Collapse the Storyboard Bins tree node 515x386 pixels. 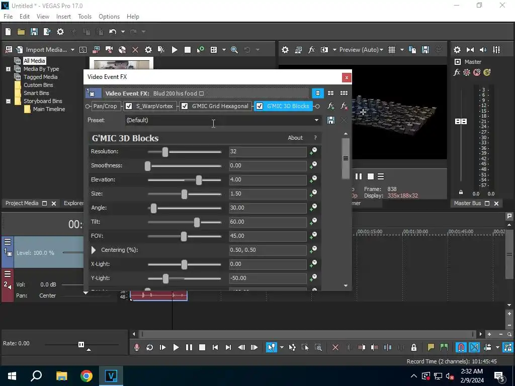coord(8,101)
